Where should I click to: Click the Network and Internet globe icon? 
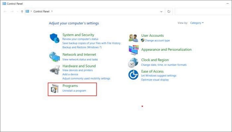click(54, 57)
